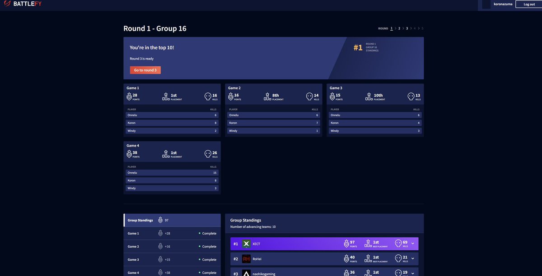Viewport: 542px width, 276px height.
Task: Click Game 1 kills skull icon
Action: [x=208, y=97]
